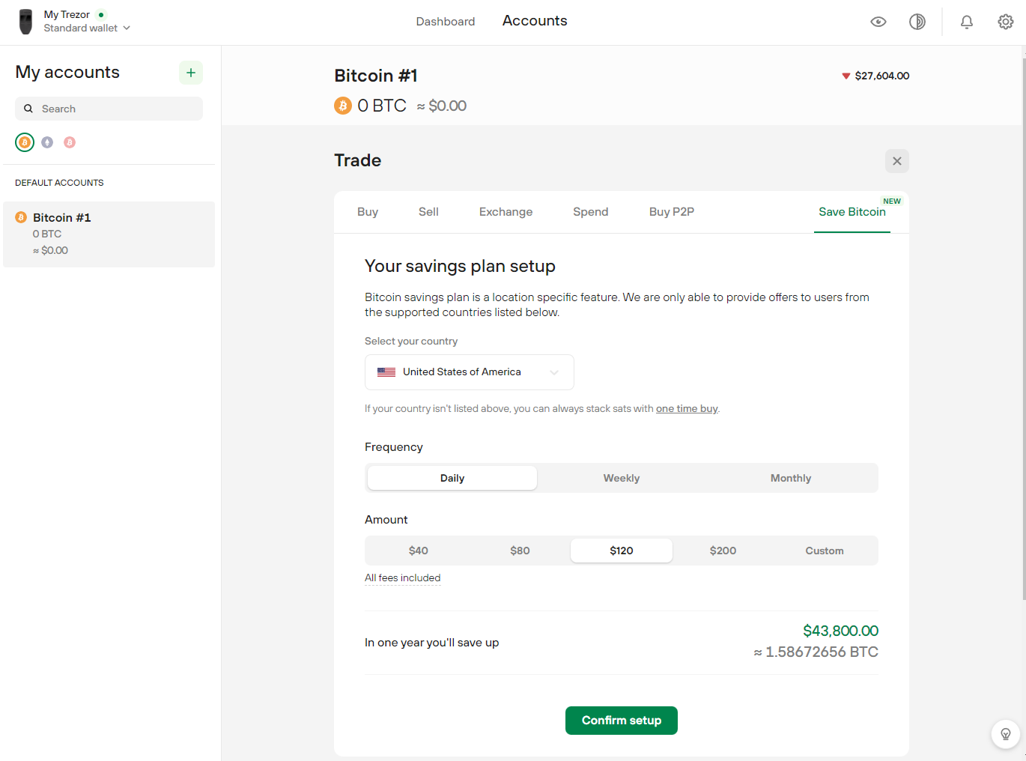Select Weekly frequency

622,478
